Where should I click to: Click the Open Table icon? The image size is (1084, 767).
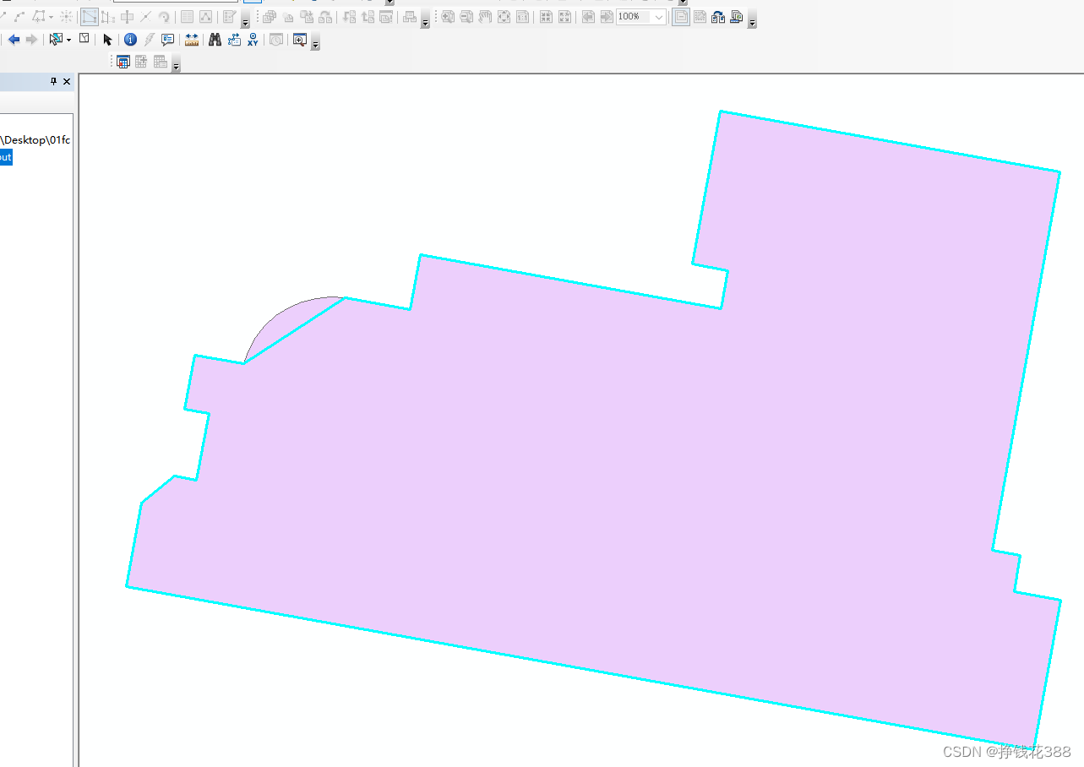tap(123, 61)
